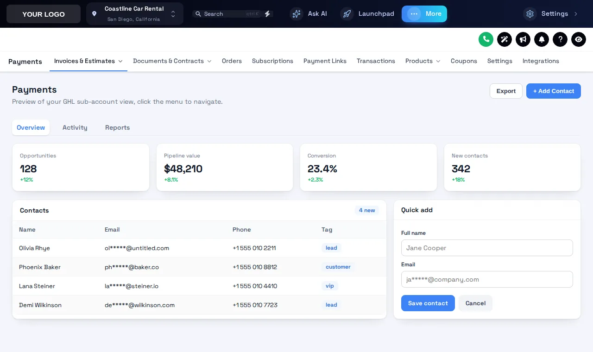593x352 pixels.
Task: Open the Transactions section
Action: pos(376,61)
